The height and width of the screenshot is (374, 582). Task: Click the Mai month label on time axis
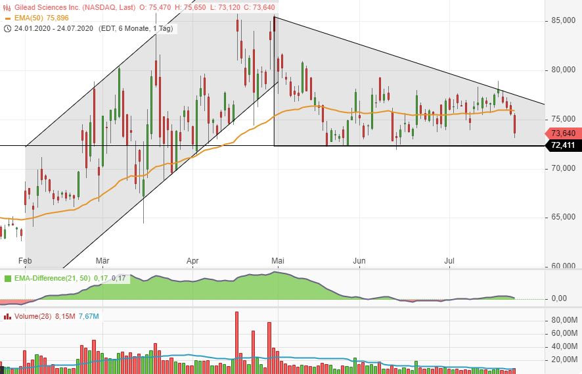278,261
